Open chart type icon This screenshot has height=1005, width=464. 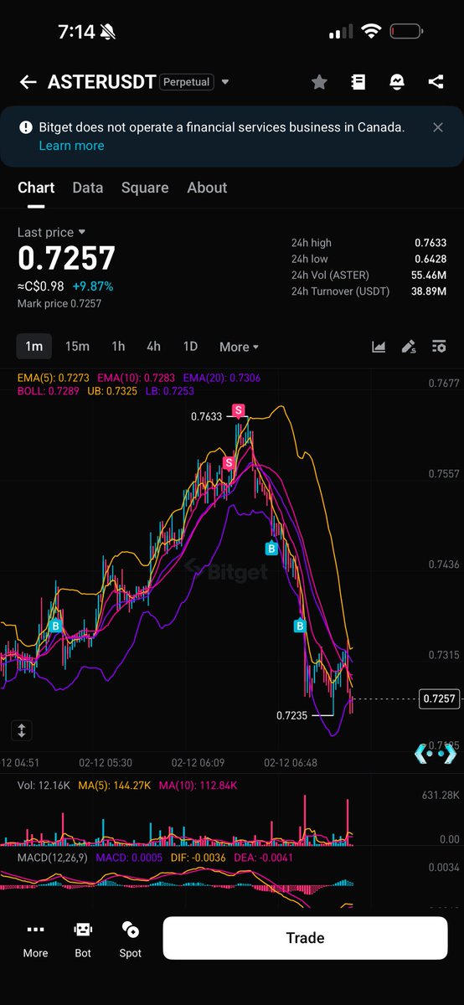379,347
